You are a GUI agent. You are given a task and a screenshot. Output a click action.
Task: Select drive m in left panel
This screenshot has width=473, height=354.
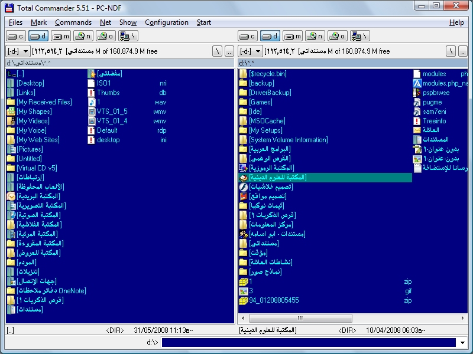61,36
